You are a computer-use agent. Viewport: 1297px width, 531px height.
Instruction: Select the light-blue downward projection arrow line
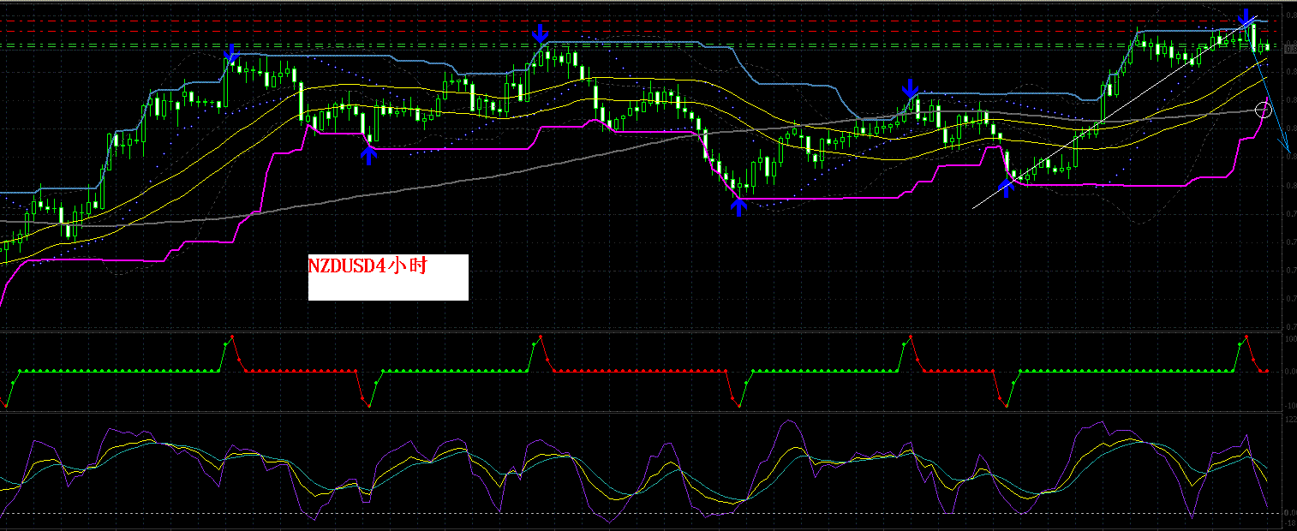(x=1270, y=92)
